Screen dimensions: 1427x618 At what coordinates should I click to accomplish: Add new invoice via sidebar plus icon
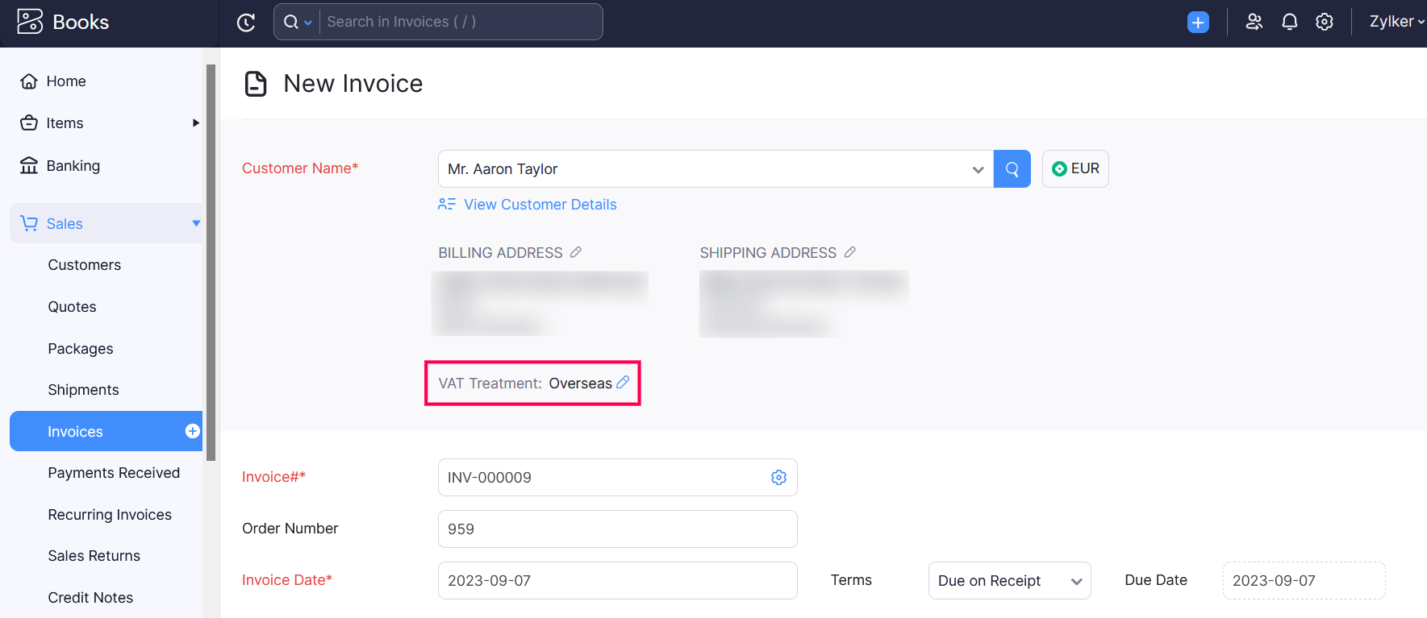(x=193, y=431)
